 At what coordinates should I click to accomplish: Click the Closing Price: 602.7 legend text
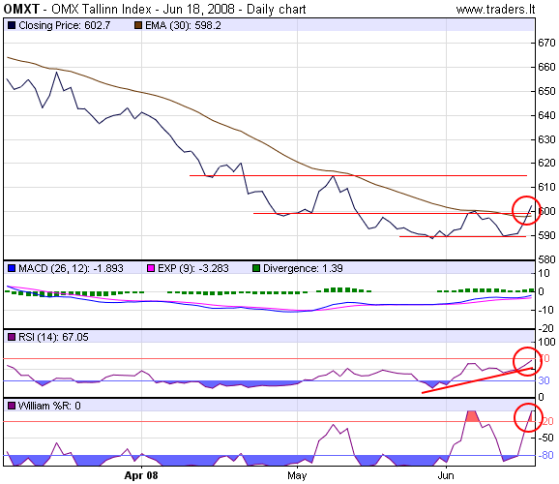65,26
